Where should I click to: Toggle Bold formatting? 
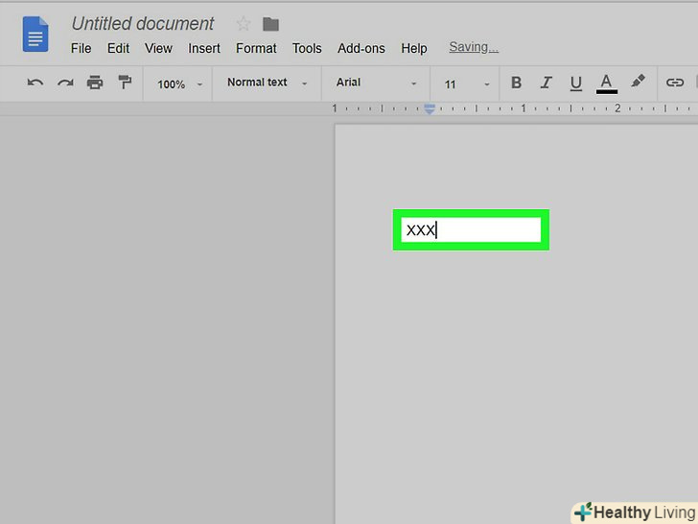(x=516, y=83)
